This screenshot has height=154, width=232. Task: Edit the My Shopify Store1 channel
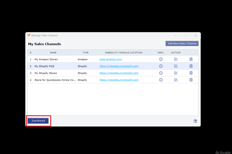(176, 73)
